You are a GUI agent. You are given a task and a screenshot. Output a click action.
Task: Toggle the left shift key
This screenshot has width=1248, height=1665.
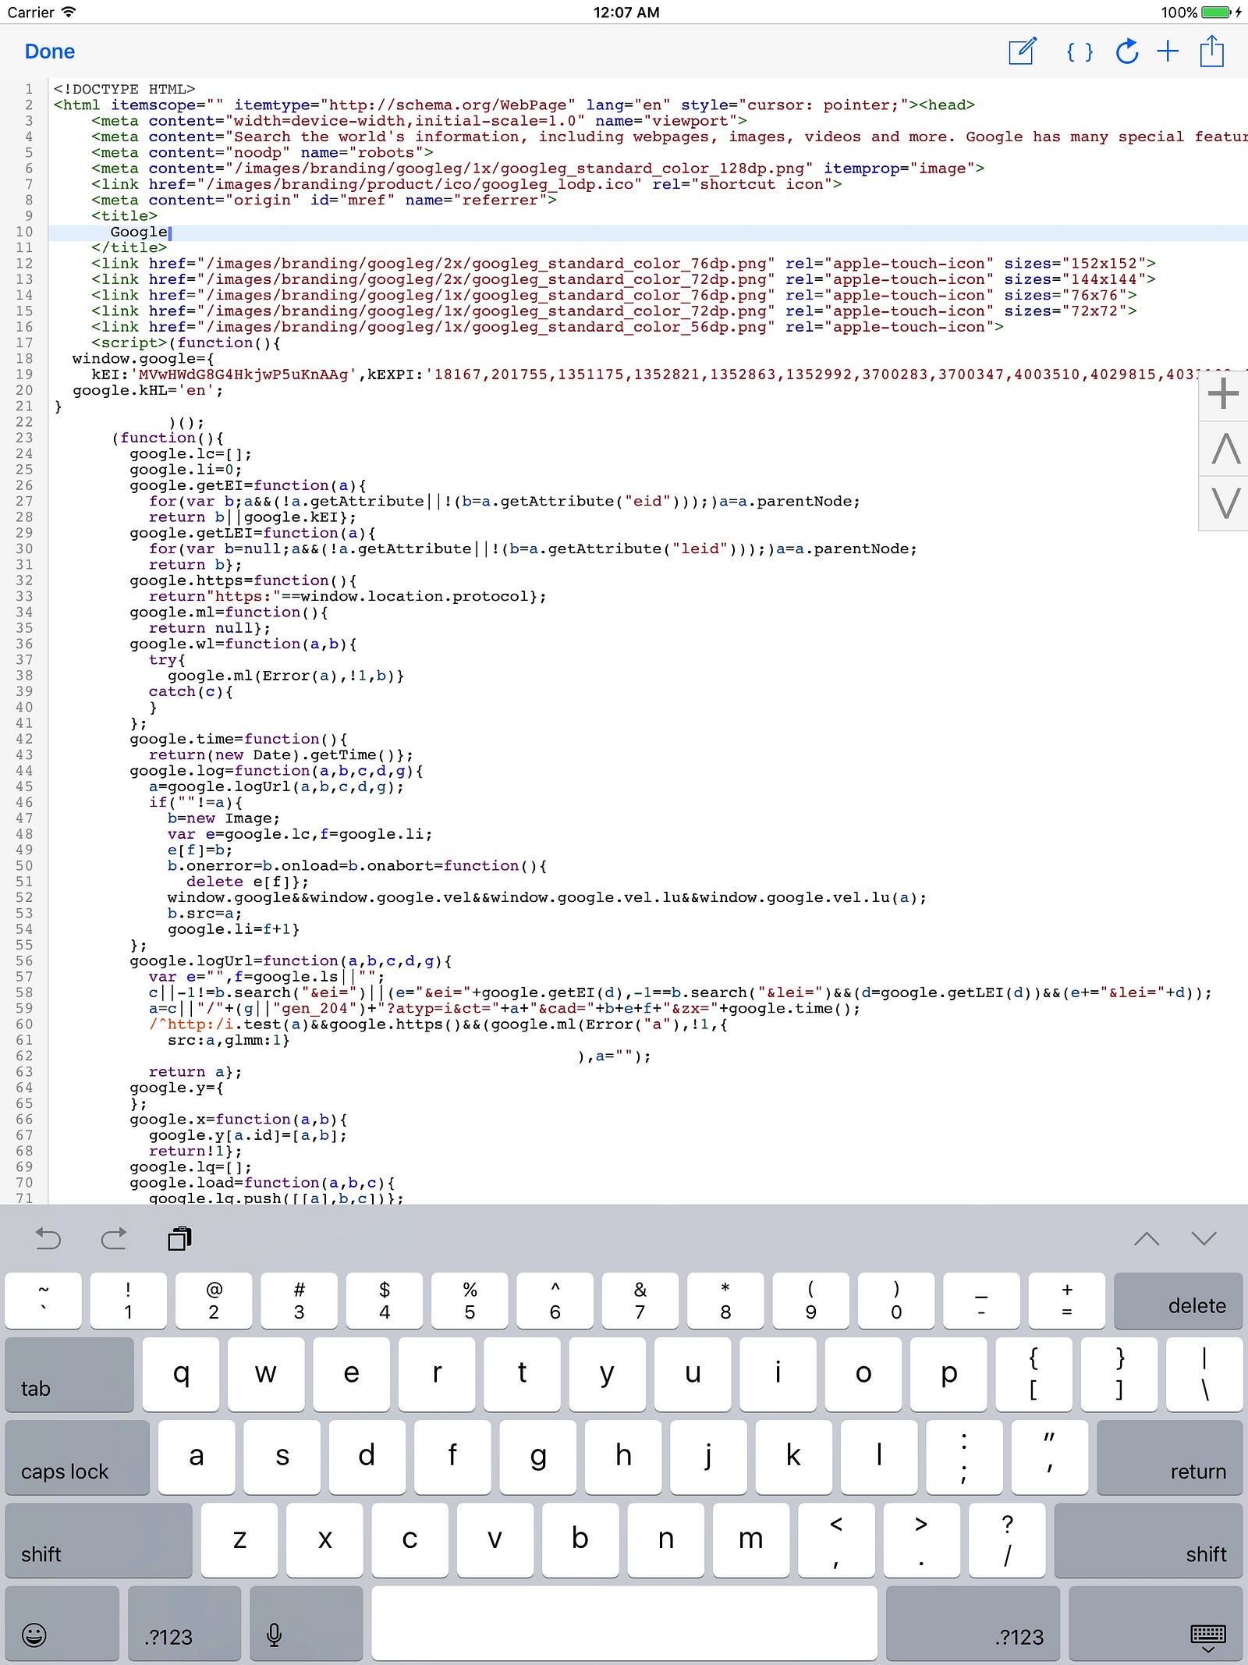point(98,1541)
